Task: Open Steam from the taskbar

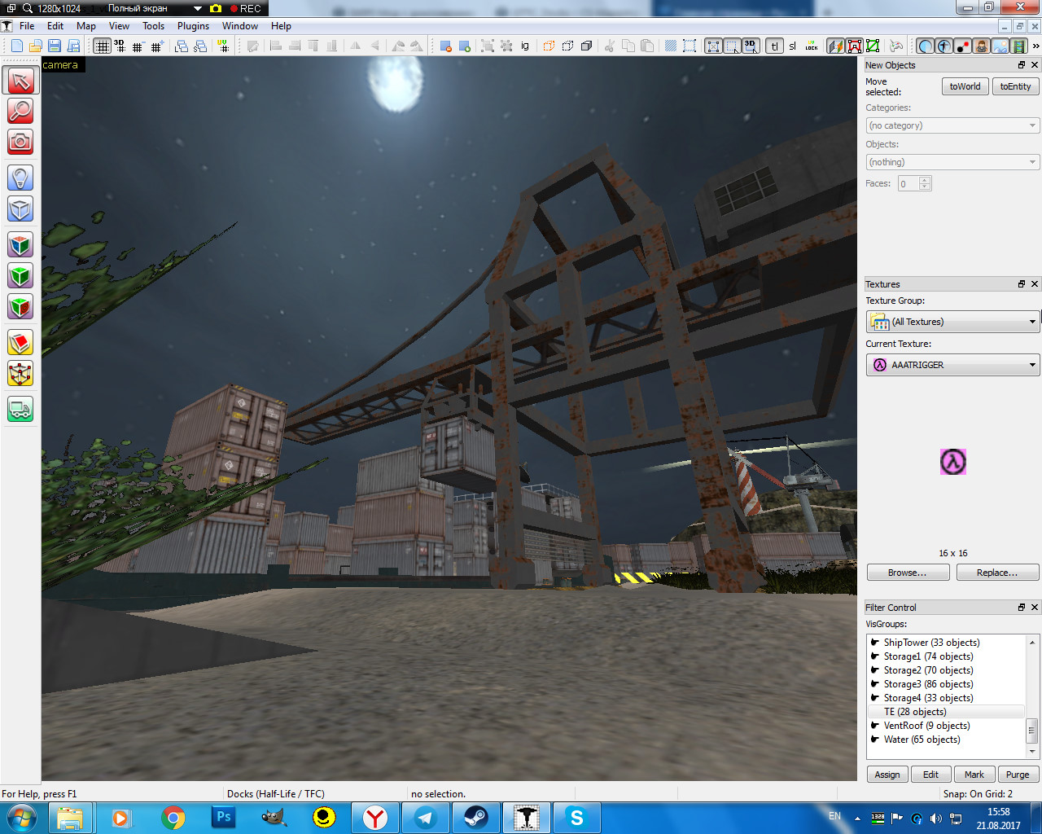Action: click(x=476, y=818)
